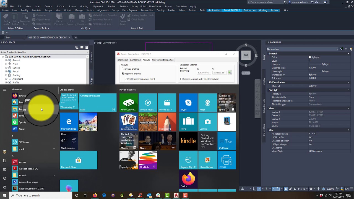Expand the Parcel settings node
This screenshot has height=199, width=354.
(6, 71)
